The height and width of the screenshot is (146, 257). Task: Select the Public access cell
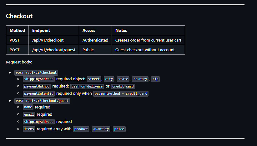(88, 50)
